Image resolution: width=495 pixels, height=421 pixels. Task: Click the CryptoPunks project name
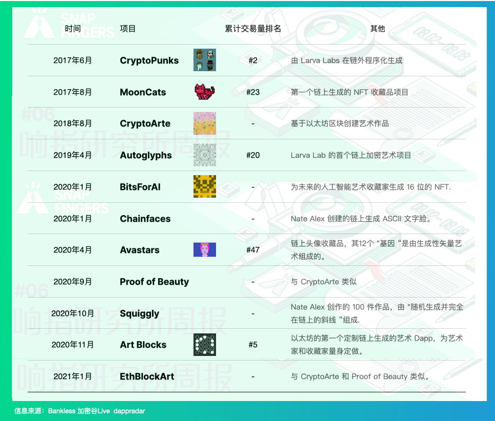coord(149,60)
